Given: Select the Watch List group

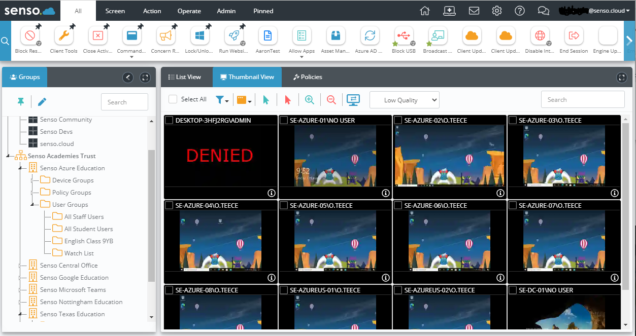Looking at the screenshot, I should (x=79, y=253).
